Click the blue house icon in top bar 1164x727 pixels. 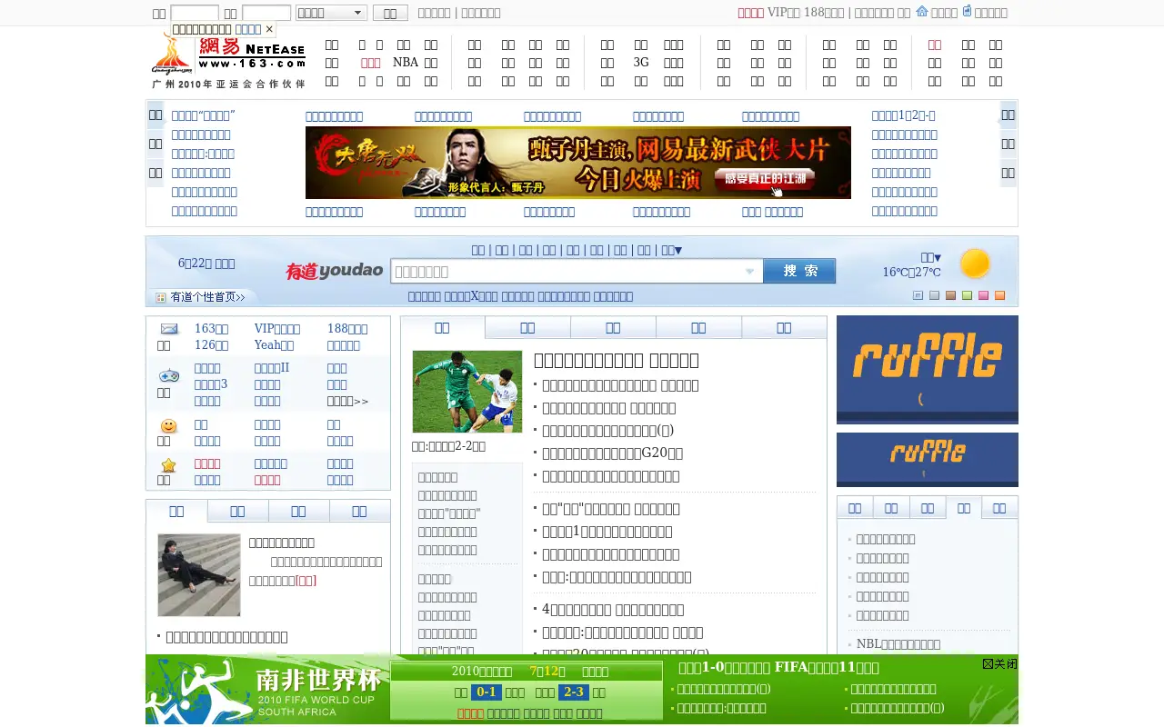point(921,12)
